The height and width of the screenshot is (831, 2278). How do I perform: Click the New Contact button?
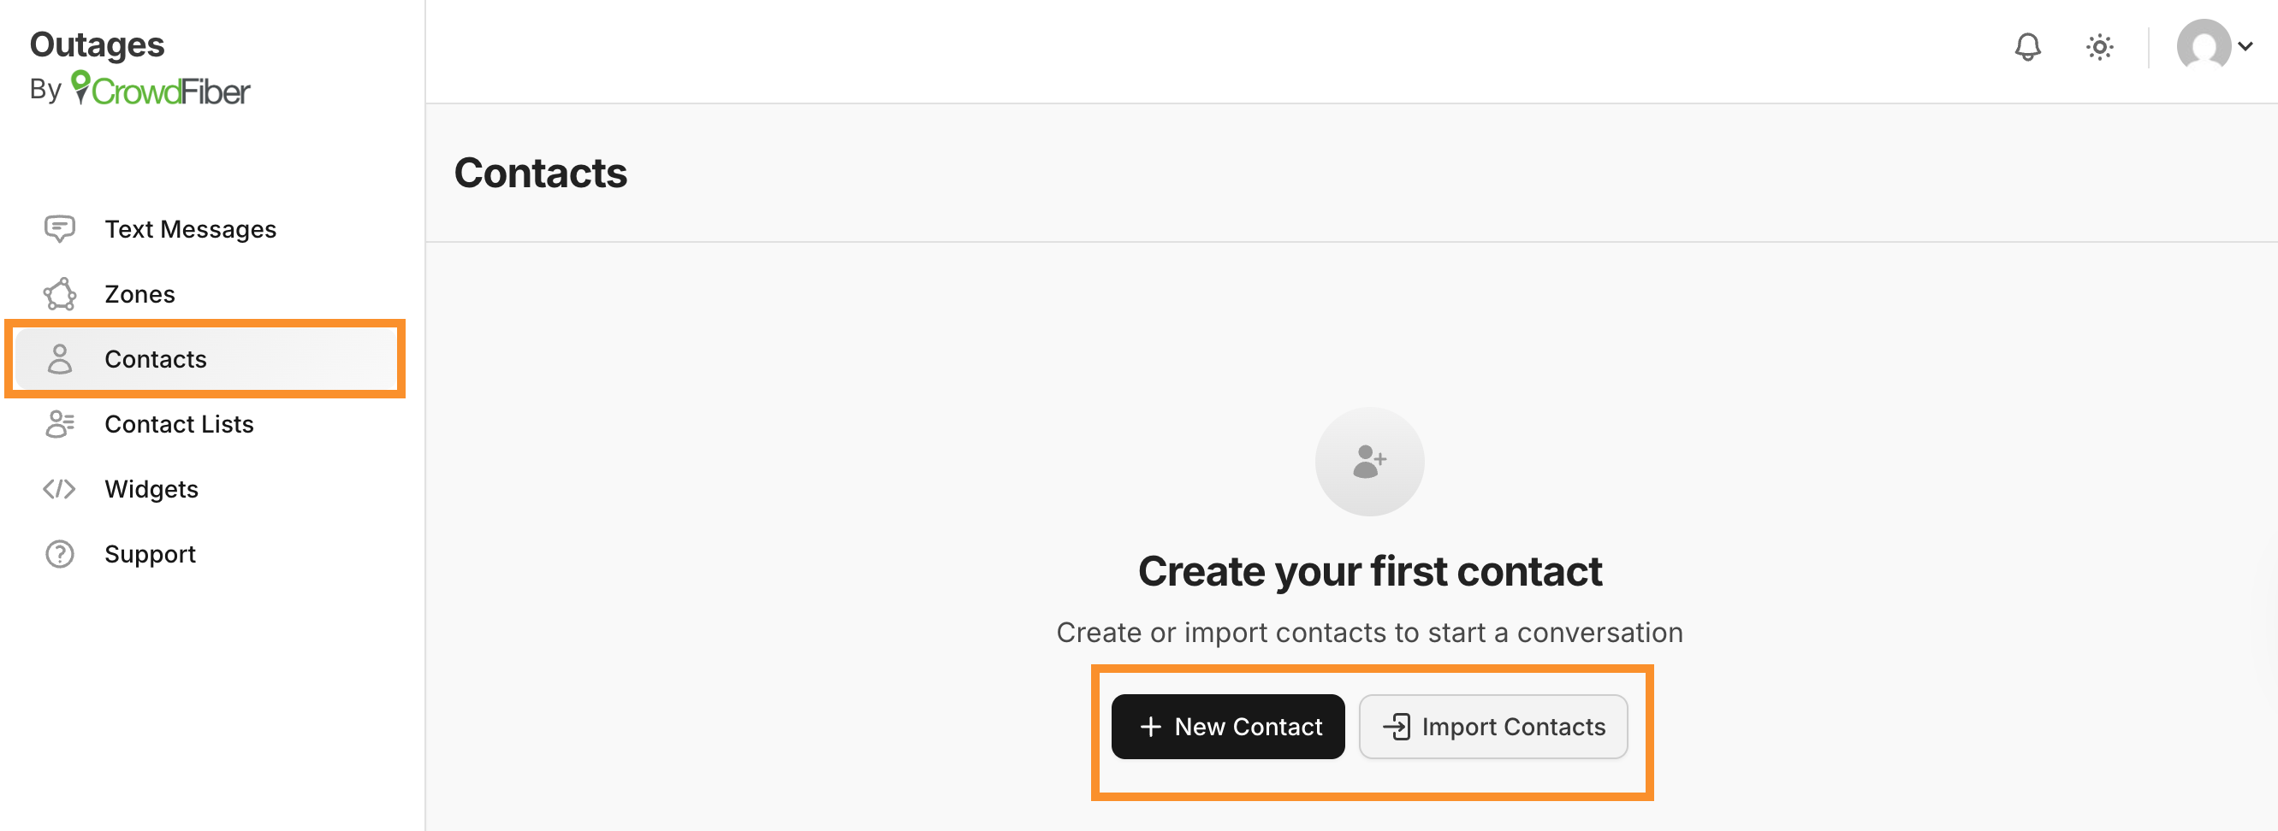pyautogui.click(x=1228, y=726)
